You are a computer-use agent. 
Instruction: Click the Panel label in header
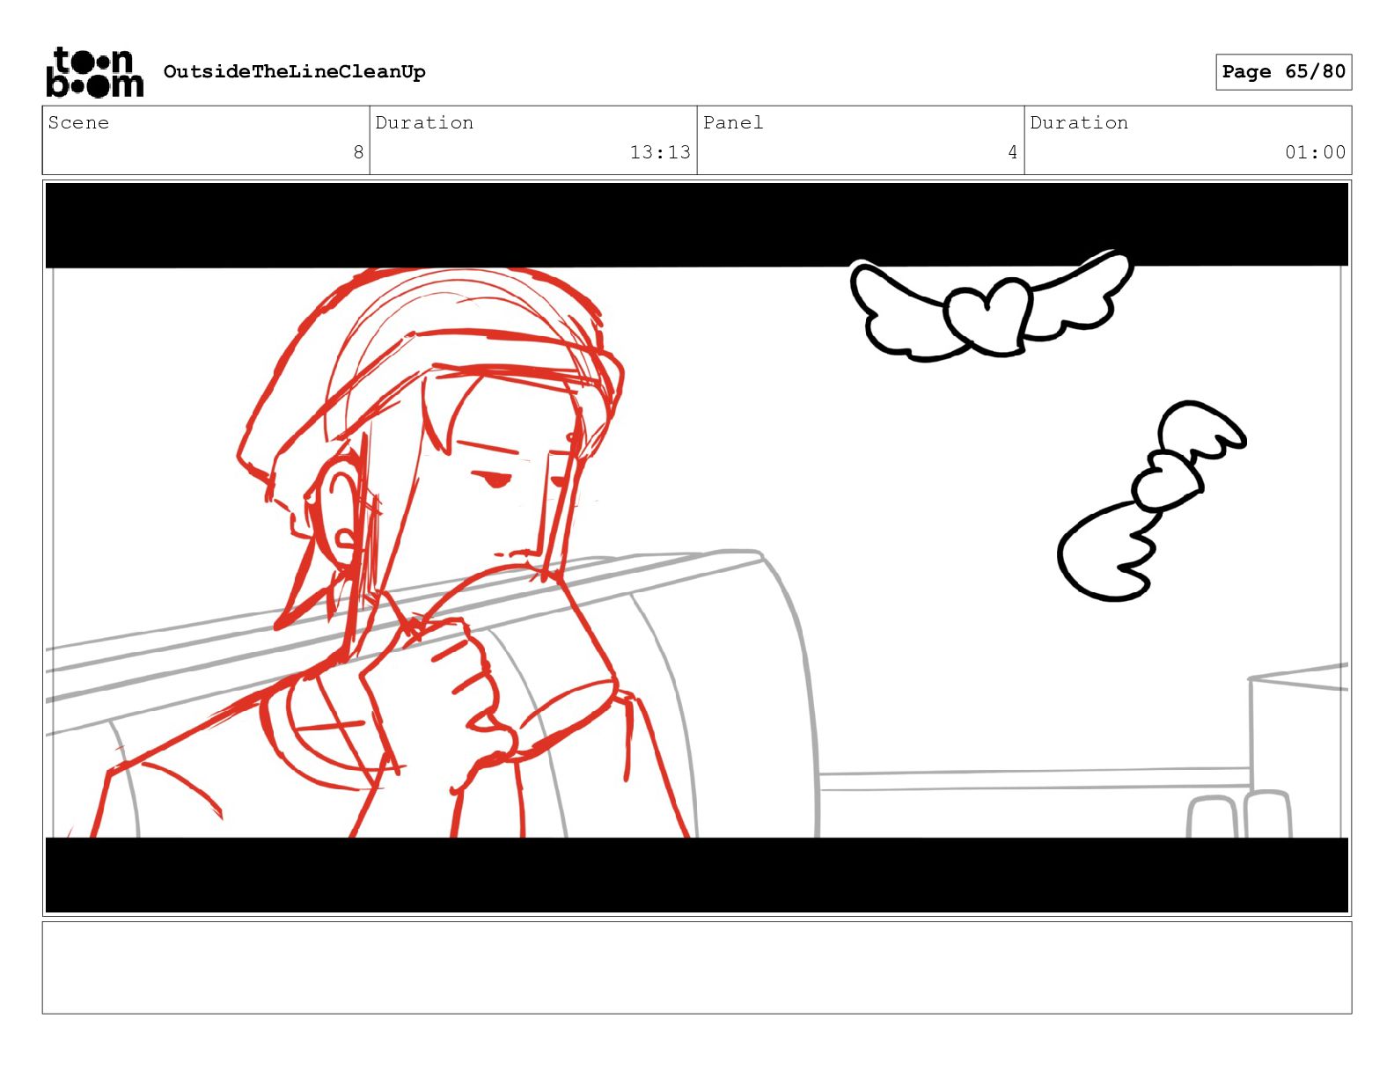pos(733,122)
